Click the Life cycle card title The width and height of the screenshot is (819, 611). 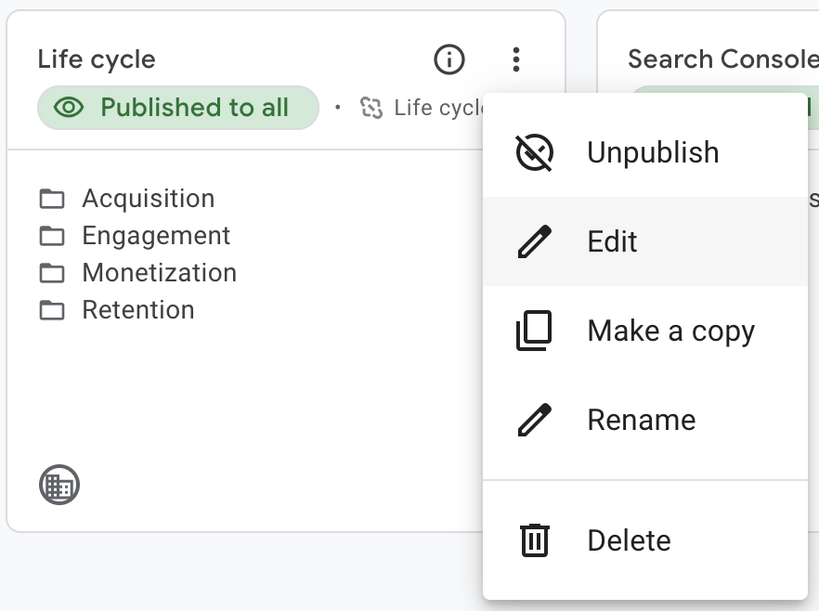point(97,59)
